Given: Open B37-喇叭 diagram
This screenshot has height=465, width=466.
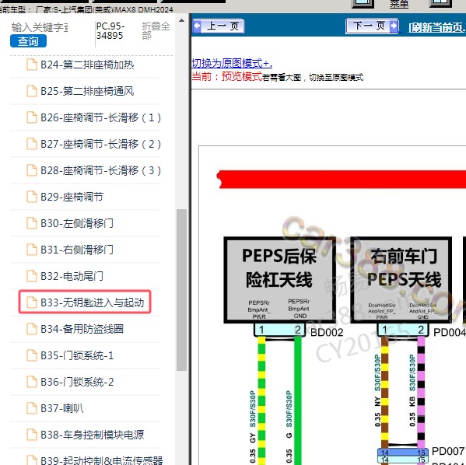Looking at the screenshot, I should [61, 408].
